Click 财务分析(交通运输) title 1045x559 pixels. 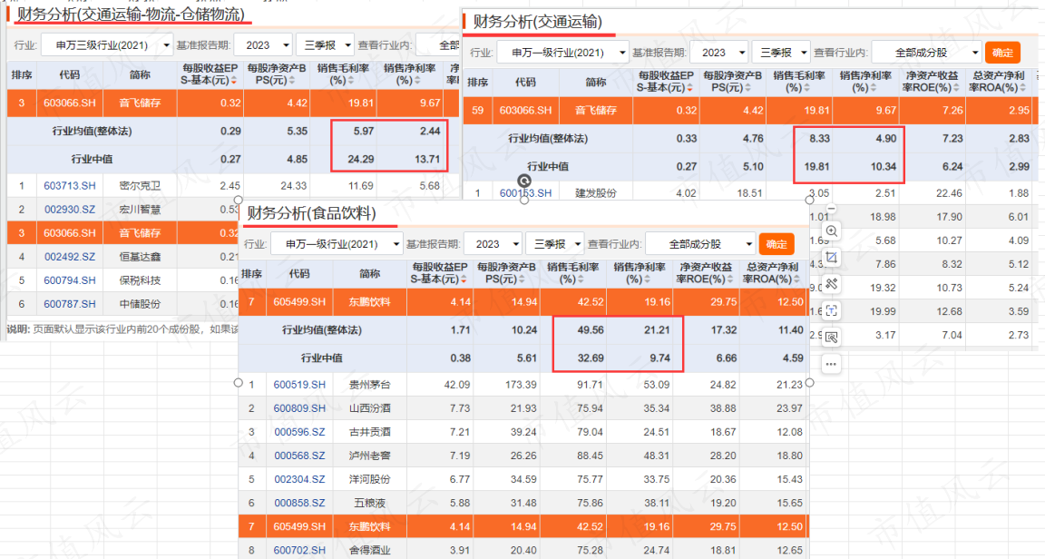(537, 22)
